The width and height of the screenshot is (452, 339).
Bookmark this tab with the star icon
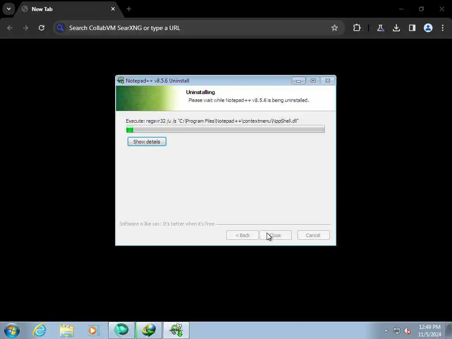pyautogui.click(x=335, y=28)
